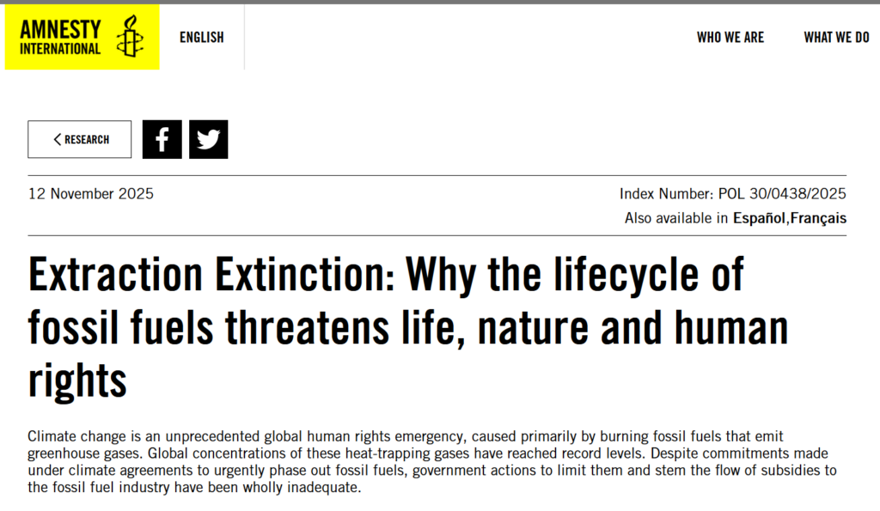Share the article on Twitter
Screen dimensions: 880x511
tap(209, 140)
